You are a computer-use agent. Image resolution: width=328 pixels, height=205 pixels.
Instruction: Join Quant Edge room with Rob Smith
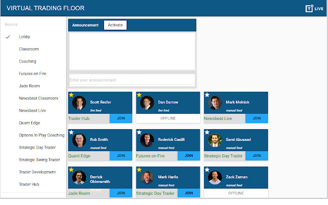(x=121, y=156)
